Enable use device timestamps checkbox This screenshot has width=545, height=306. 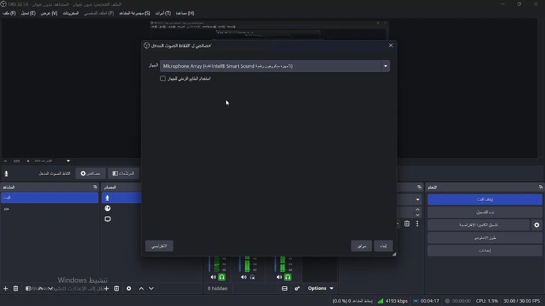[163, 79]
